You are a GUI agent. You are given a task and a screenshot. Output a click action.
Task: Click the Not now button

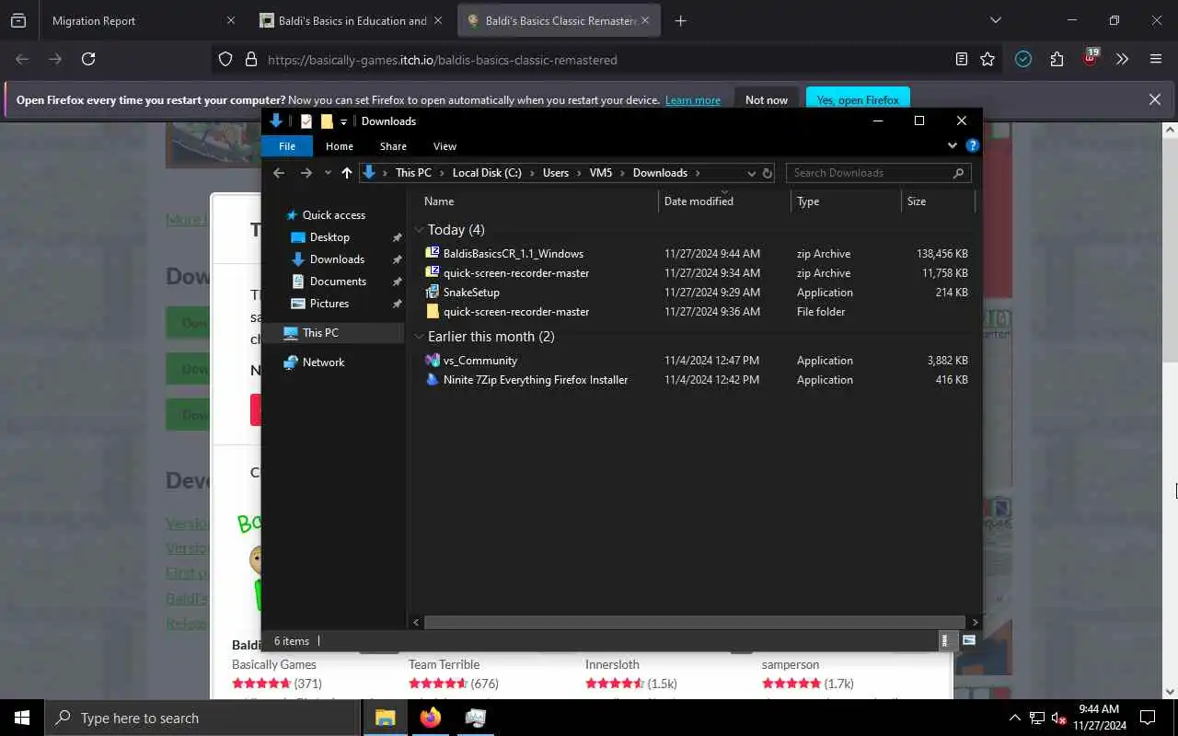[767, 99]
